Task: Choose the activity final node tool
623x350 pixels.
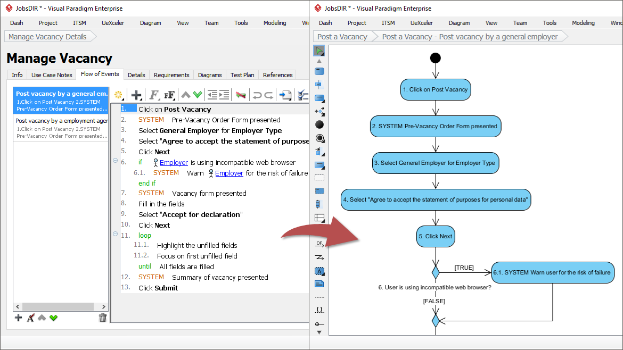Action: (x=319, y=138)
